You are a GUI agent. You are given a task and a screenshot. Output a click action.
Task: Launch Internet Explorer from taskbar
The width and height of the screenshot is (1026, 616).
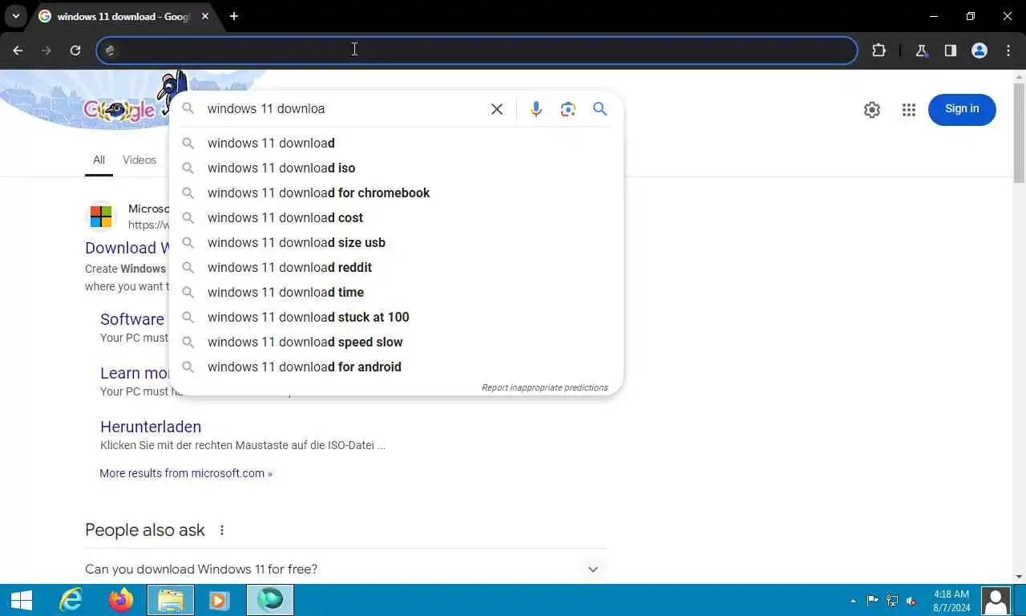coord(71,600)
